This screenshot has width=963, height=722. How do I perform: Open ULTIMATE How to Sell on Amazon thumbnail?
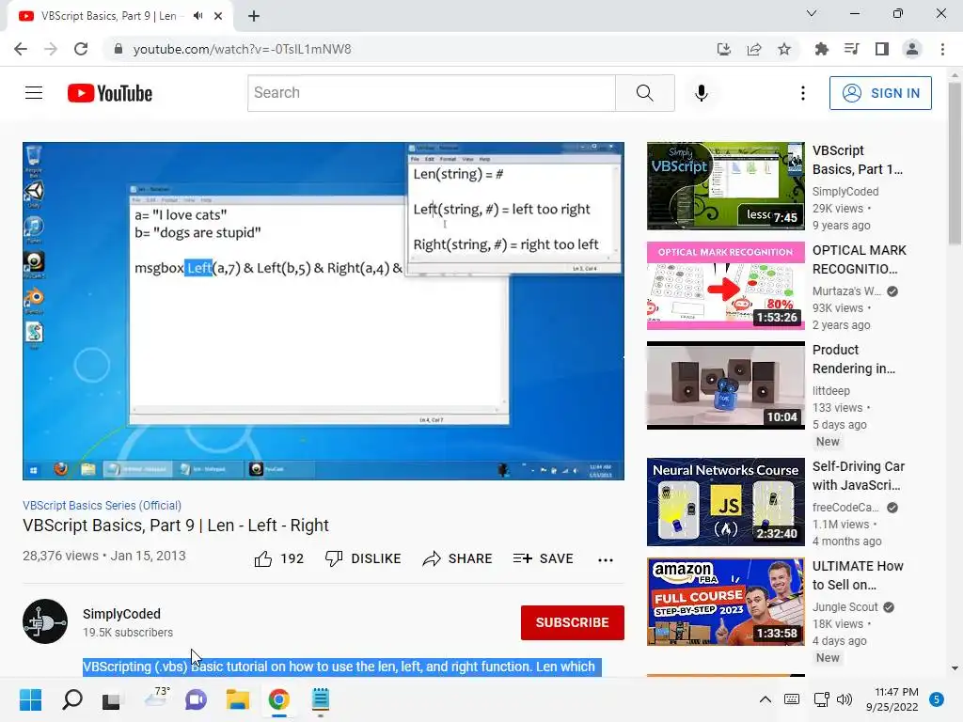(725, 602)
